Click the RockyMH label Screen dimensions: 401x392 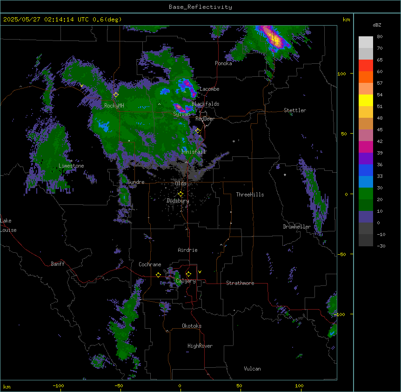(114, 106)
